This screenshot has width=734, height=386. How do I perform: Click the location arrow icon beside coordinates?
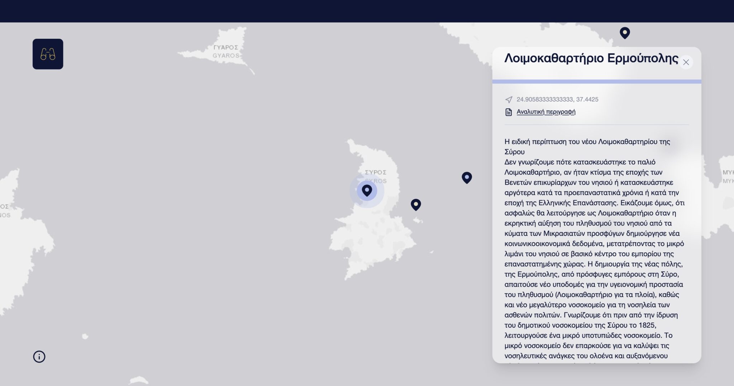coord(509,100)
